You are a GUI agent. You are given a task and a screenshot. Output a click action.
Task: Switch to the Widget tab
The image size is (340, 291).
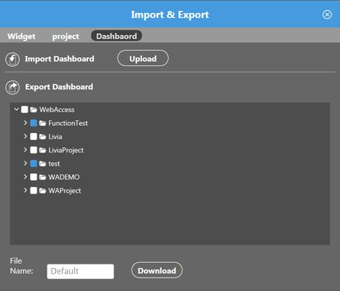pyautogui.click(x=22, y=36)
